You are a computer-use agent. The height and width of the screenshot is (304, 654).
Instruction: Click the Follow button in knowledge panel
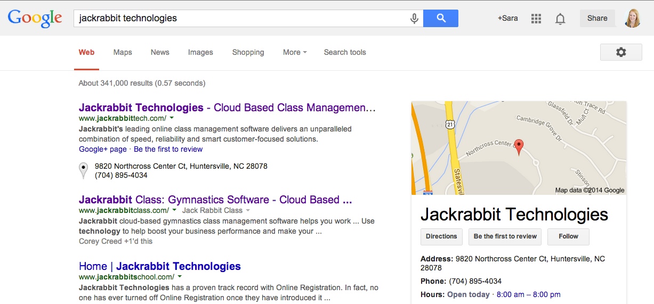[x=568, y=236]
